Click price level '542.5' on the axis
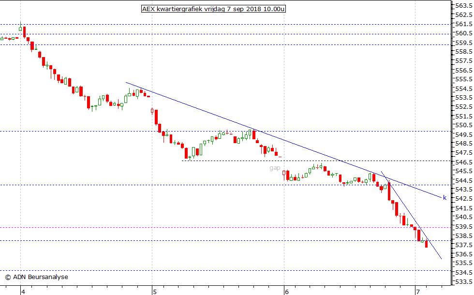Image resolution: width=474 pixels, height=295 pixels. 464,199
